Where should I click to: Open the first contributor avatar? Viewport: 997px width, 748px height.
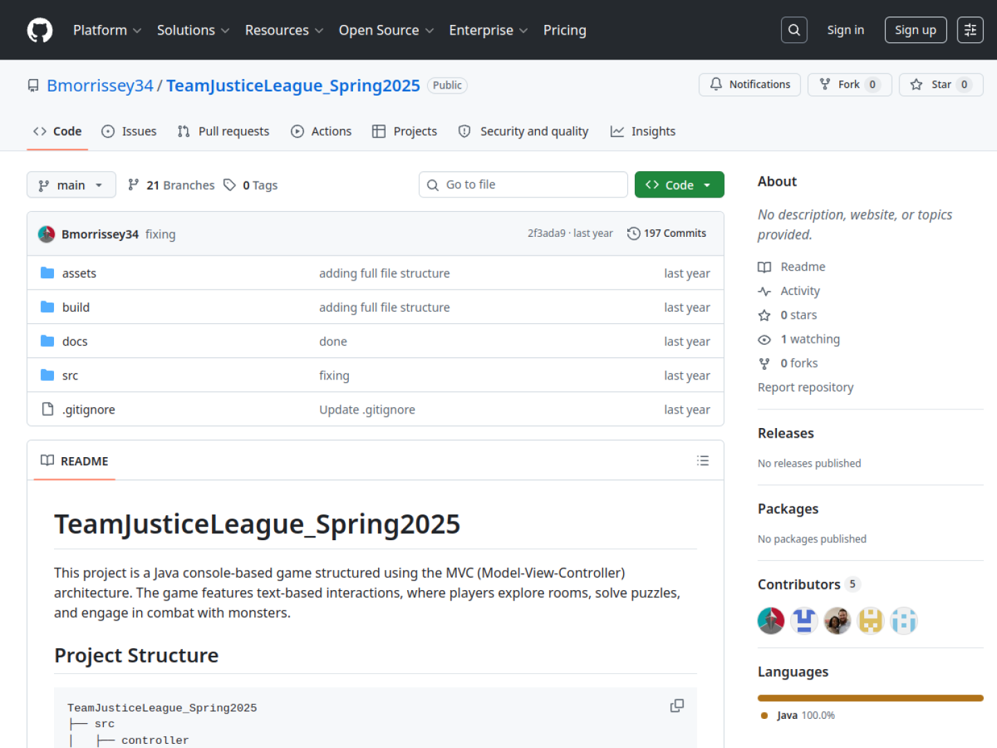(x=771, y=621)
